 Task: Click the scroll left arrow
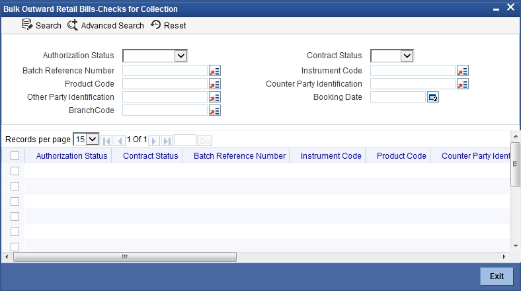(7, 257)
